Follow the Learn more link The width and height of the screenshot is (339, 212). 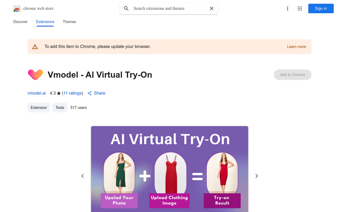(x=296, y=47)
